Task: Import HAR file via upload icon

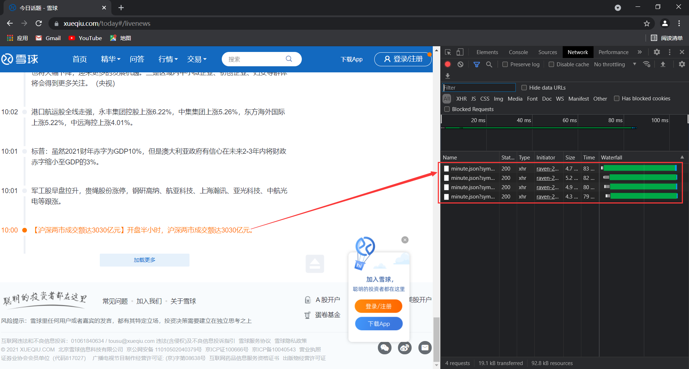Action: click(663, 64)
